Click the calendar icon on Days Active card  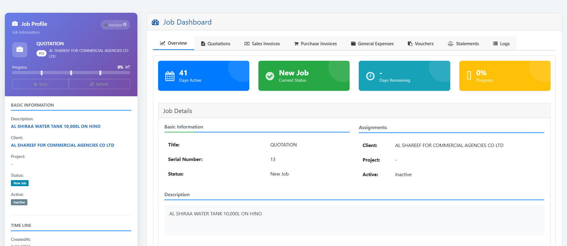170,76
